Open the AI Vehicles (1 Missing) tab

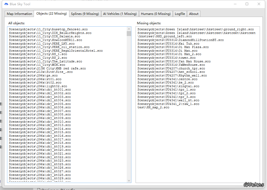pyautogui.click(x=120, y=14)
